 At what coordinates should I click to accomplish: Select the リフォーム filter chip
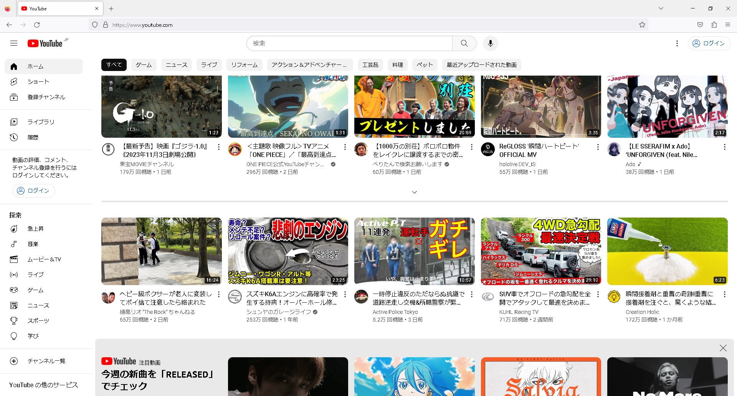pyautogui.click(x=245, y=65)
